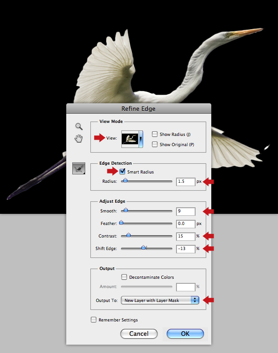Viewport: 278px width, 353px height.
Task: Check the Remember Settings box
Action: (x=94, y=320)
